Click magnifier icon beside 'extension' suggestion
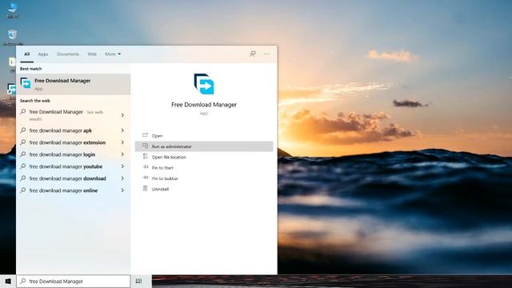 (x=23, y=142)
